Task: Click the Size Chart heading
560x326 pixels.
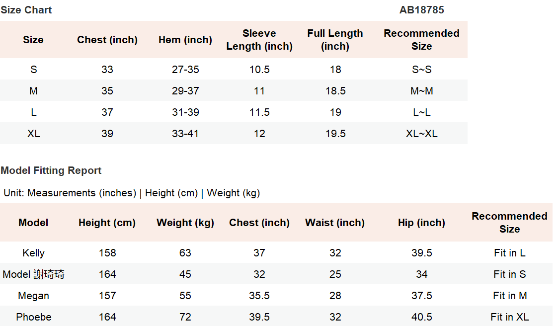Action: [26, 10]
